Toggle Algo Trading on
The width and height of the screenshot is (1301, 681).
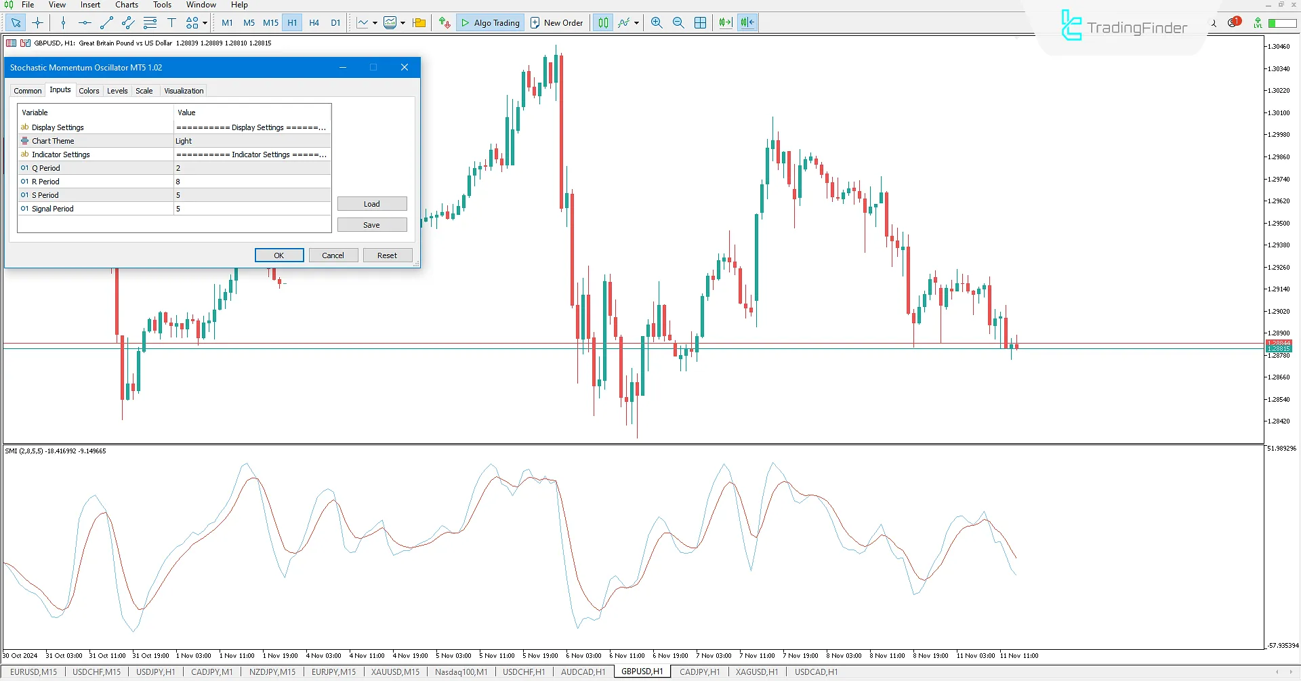[x=490, y=22]
